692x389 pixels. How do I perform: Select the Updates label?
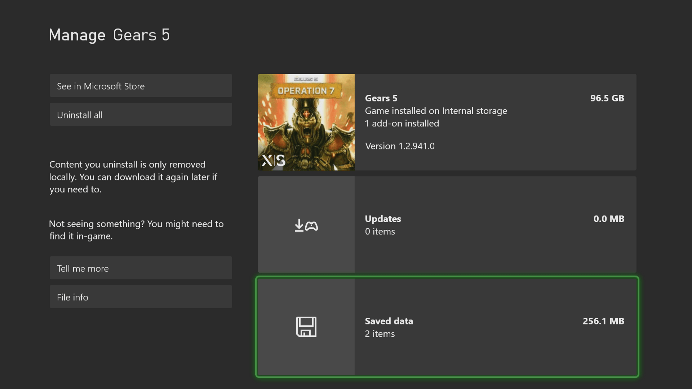[382, 219]
